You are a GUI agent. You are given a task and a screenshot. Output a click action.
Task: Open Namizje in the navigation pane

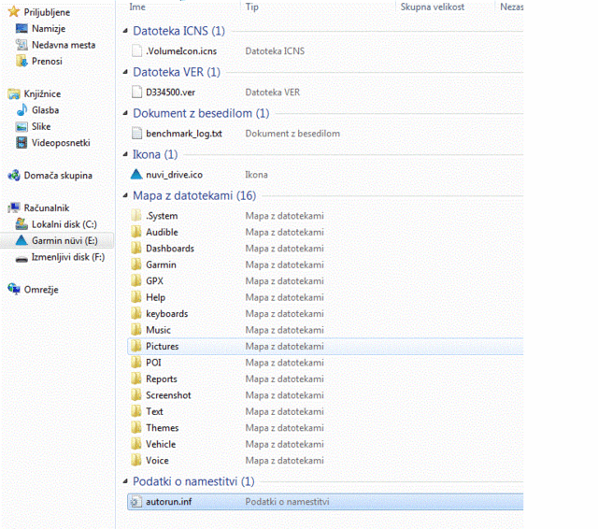point(49,29)
